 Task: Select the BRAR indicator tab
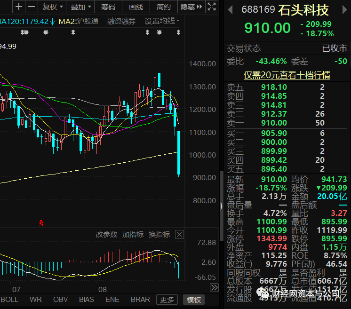[x=140, y=300]
